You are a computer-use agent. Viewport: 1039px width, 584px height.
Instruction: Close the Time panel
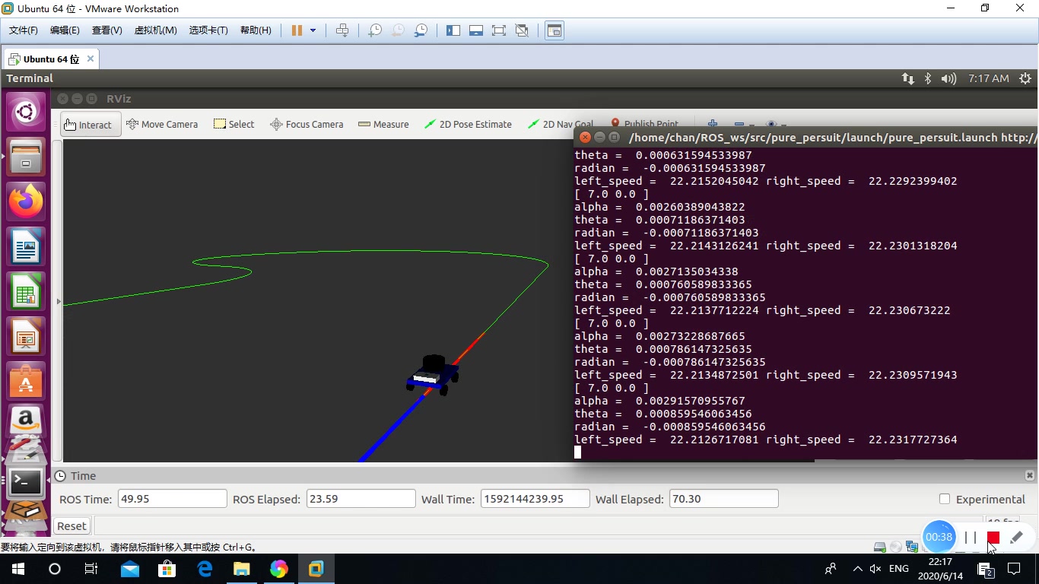[x=1030, y=475]
